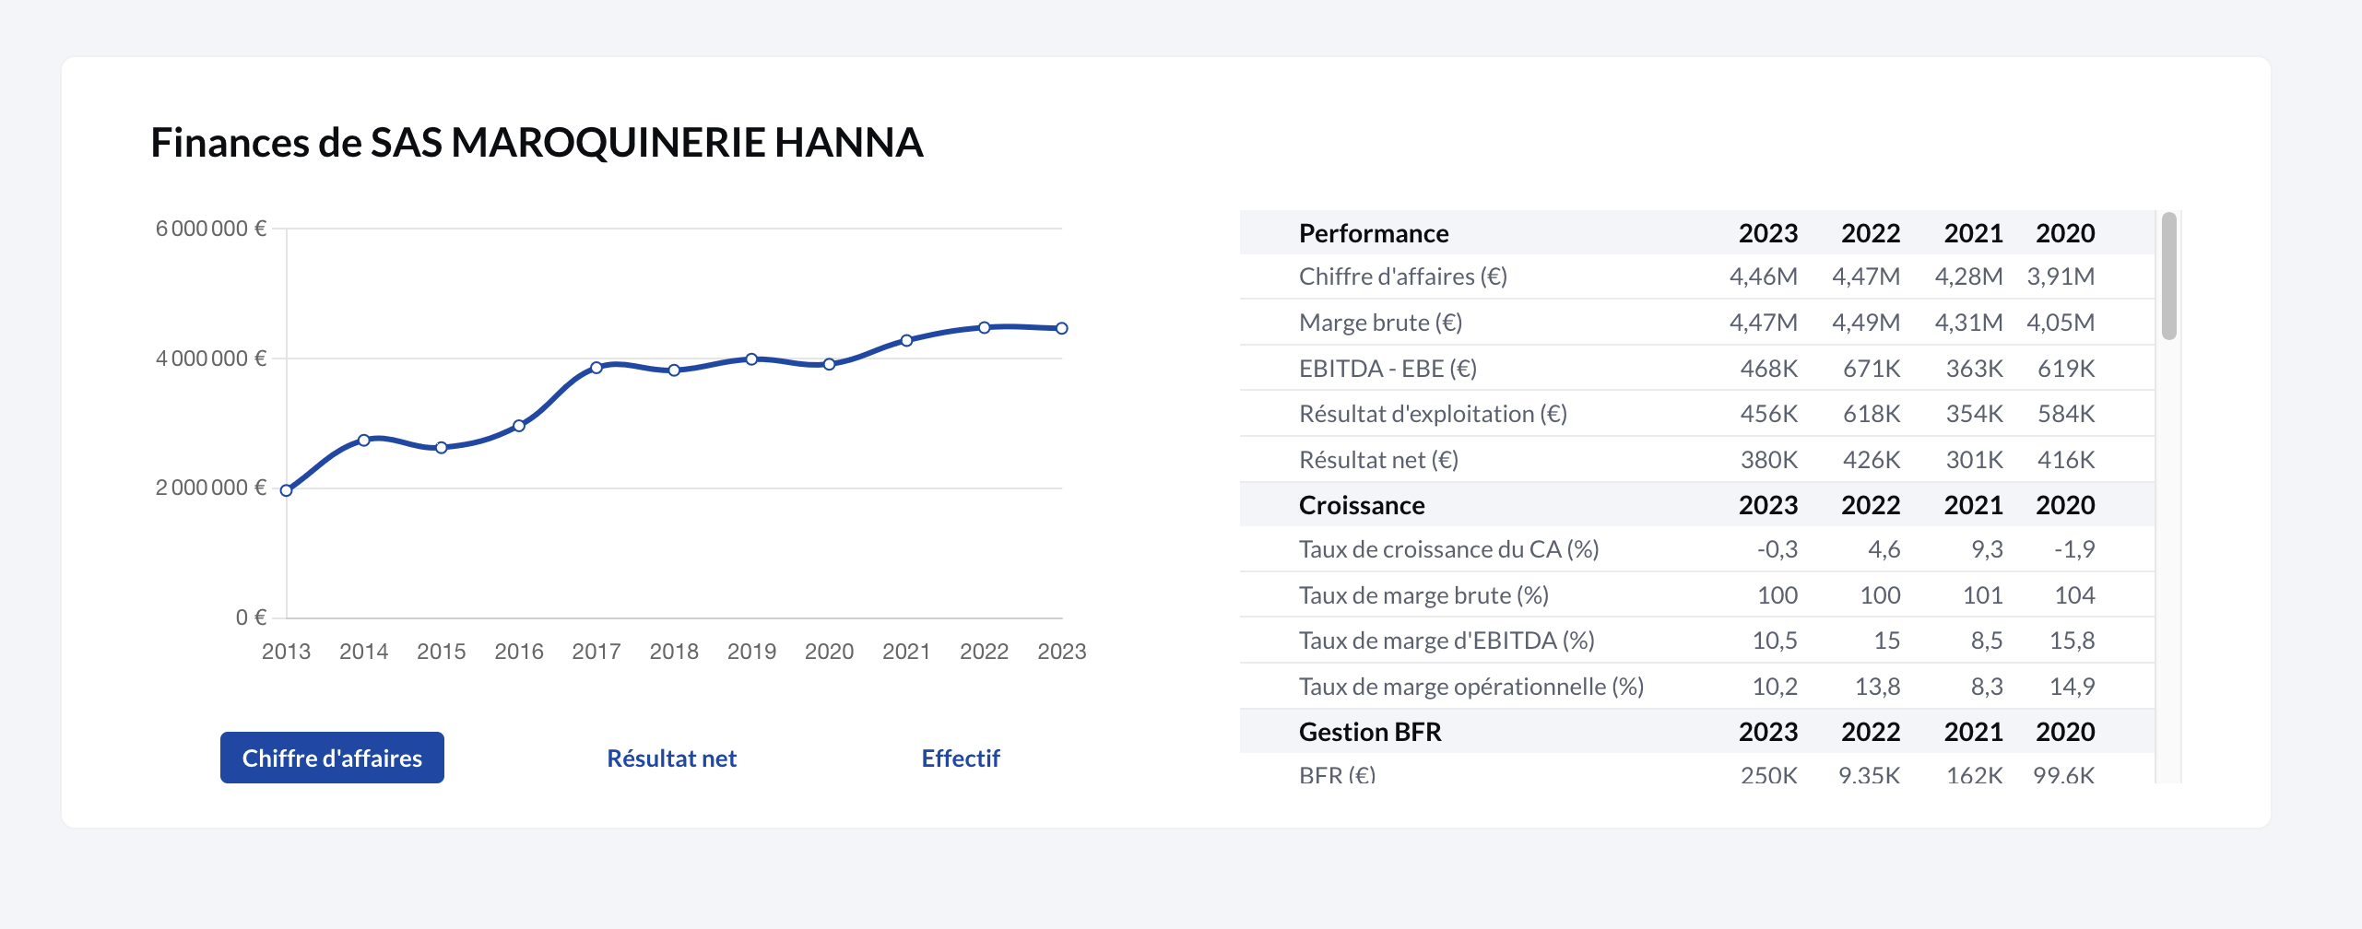Click the 2023 column header under Performance

click(x=1767, y=233)
